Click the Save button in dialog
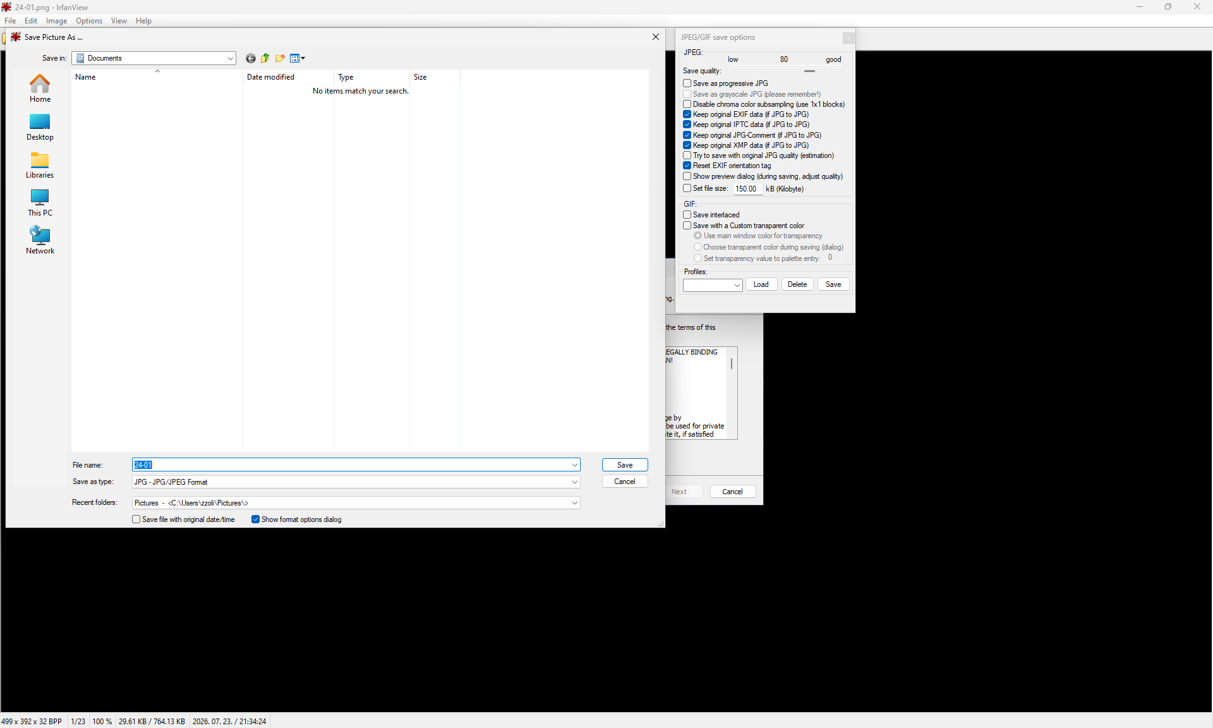The width and height of the screenshot is (1213, 728). (625, 465)
